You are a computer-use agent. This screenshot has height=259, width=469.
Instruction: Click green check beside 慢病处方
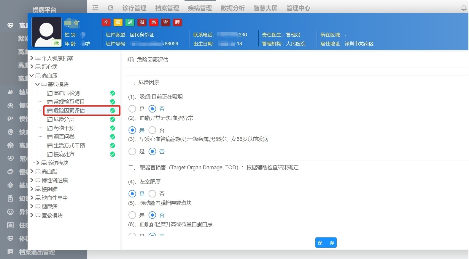(112, 154)
